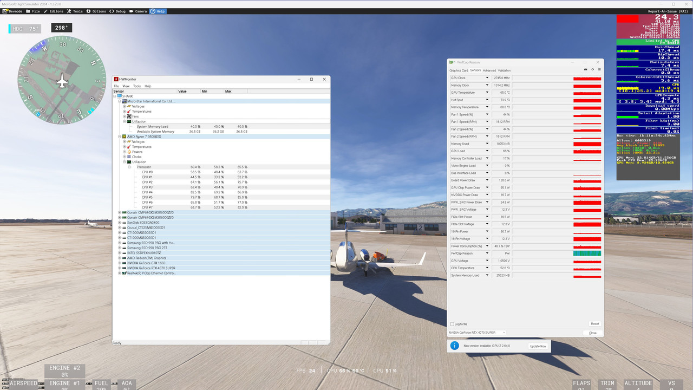Expand Temperatures under Micro-Star
The height and width of the screenshot is (390, 693).
coord(124,112)
